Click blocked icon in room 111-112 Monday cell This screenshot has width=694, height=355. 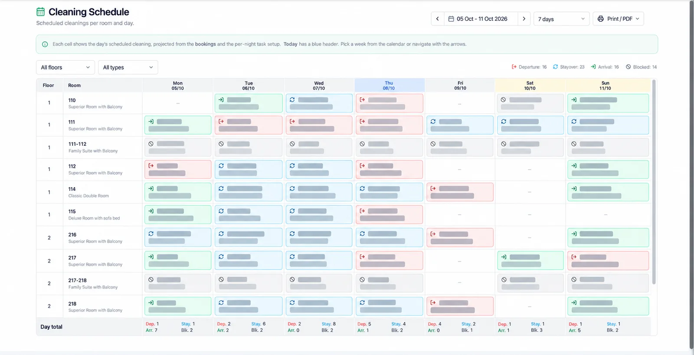pos(151,144)
